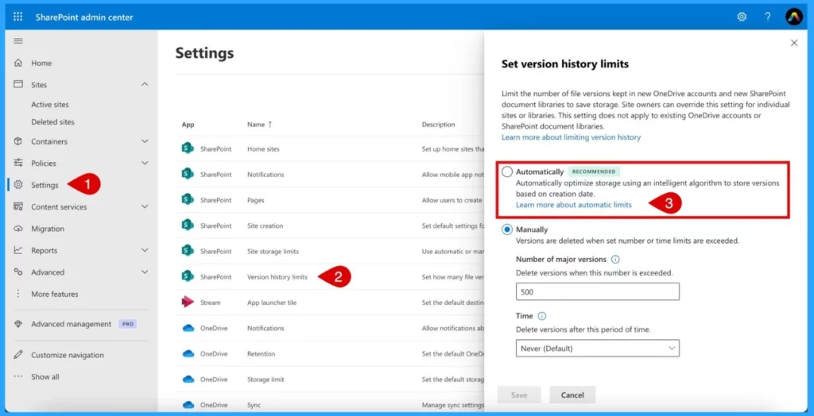
Task: Open Learn more about automatic limits link
Action: pyautogui.click(x=574, y=204)
